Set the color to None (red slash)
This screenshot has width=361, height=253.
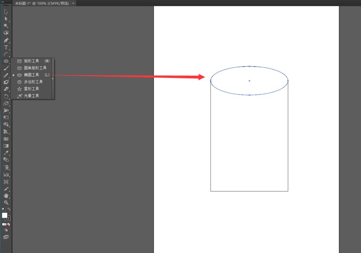(9, 224)
